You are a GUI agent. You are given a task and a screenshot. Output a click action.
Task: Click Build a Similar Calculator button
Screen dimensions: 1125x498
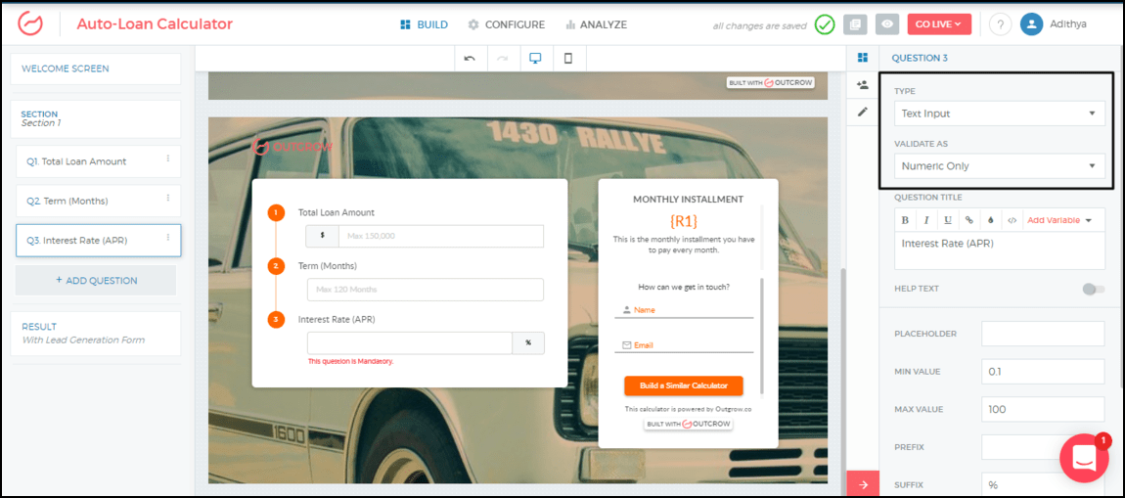684,385
